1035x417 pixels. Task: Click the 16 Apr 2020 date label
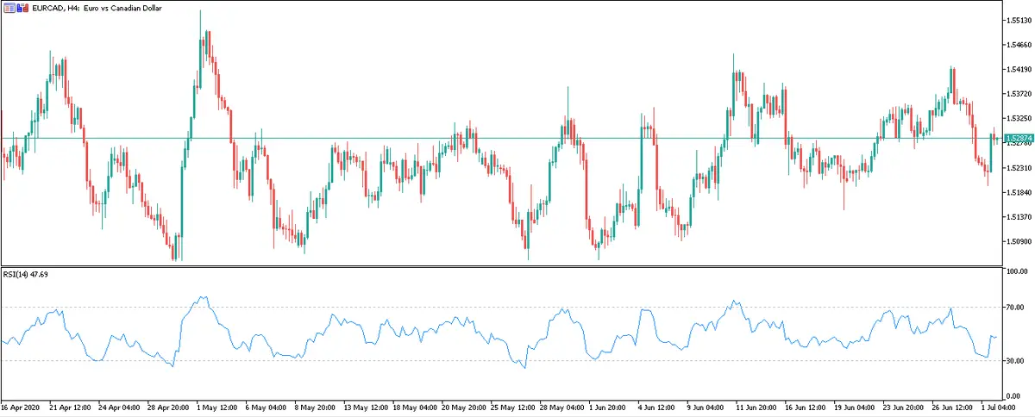(22, 406)
